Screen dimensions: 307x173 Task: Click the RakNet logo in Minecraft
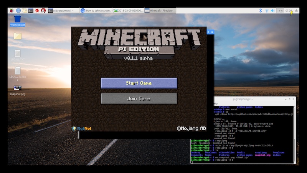click(82, 128)
